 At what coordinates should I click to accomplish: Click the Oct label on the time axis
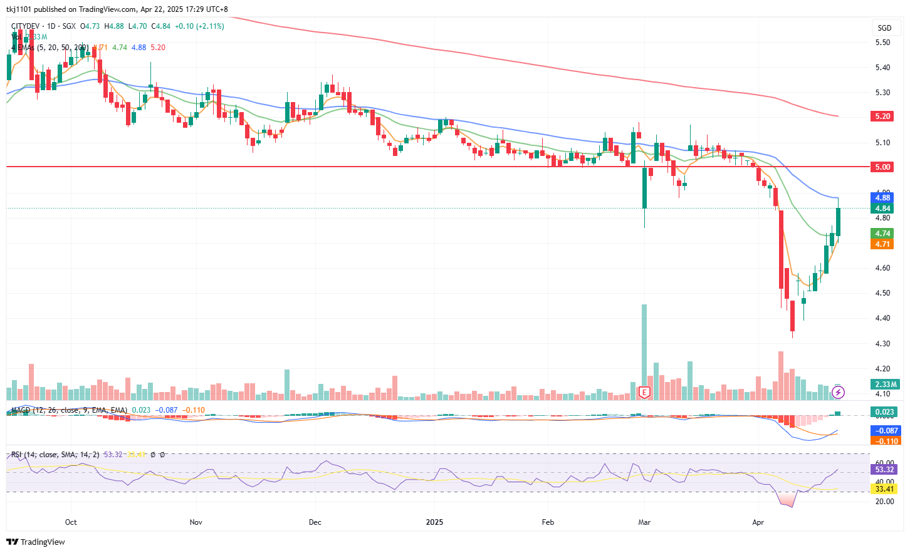(x=71, y=522)
